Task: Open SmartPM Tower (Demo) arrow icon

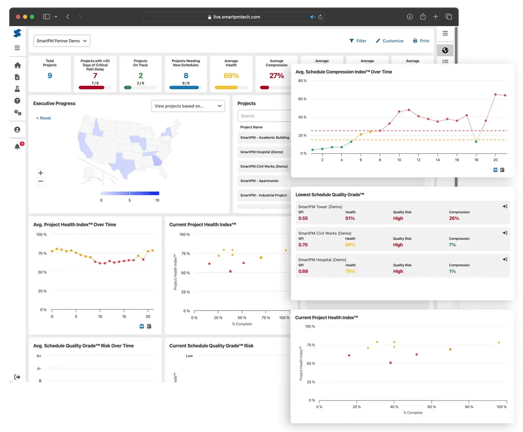Action: (x=505, y=206)
